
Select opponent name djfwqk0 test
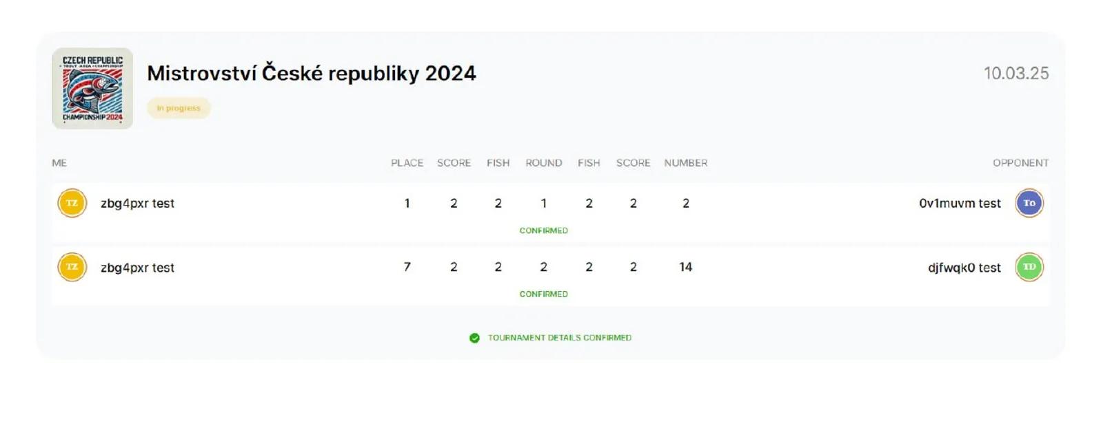coord(964,268)
